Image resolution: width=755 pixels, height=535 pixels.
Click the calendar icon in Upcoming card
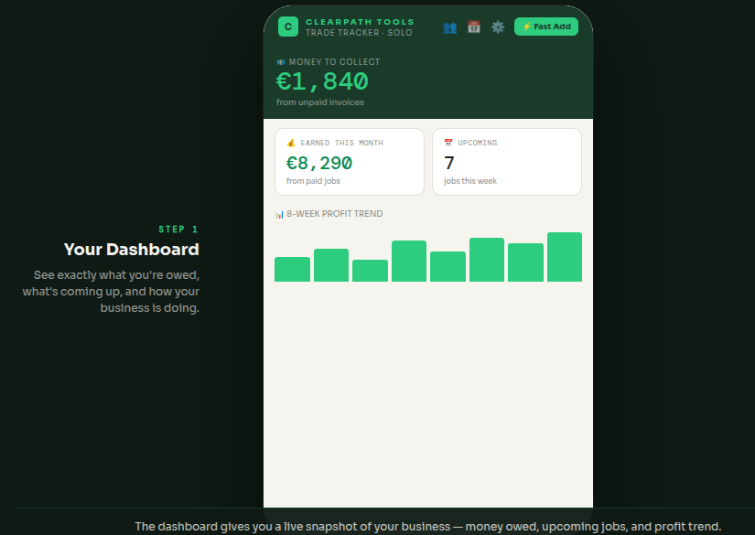pos(448,143)
